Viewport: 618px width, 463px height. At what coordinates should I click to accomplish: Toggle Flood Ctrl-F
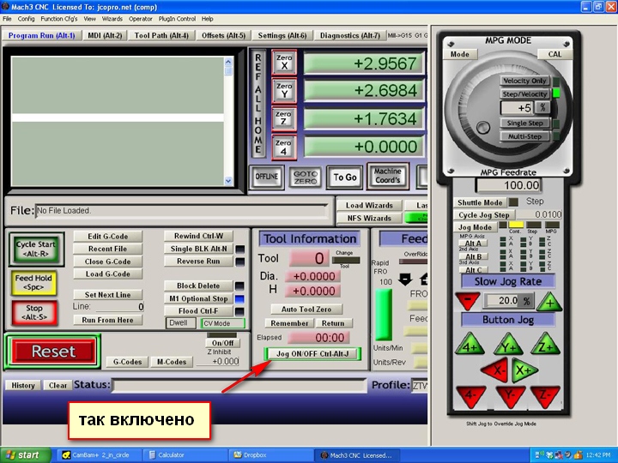point(198,311)
